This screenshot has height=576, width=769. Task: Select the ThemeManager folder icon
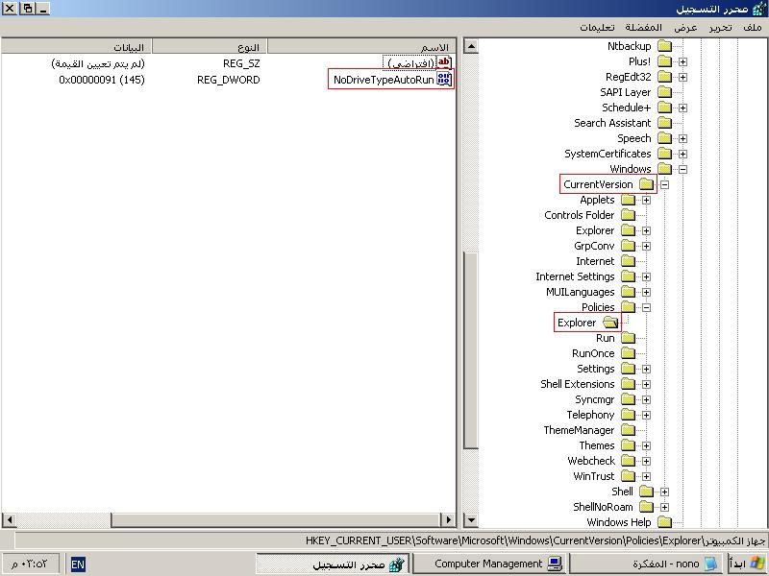point(629,430)
